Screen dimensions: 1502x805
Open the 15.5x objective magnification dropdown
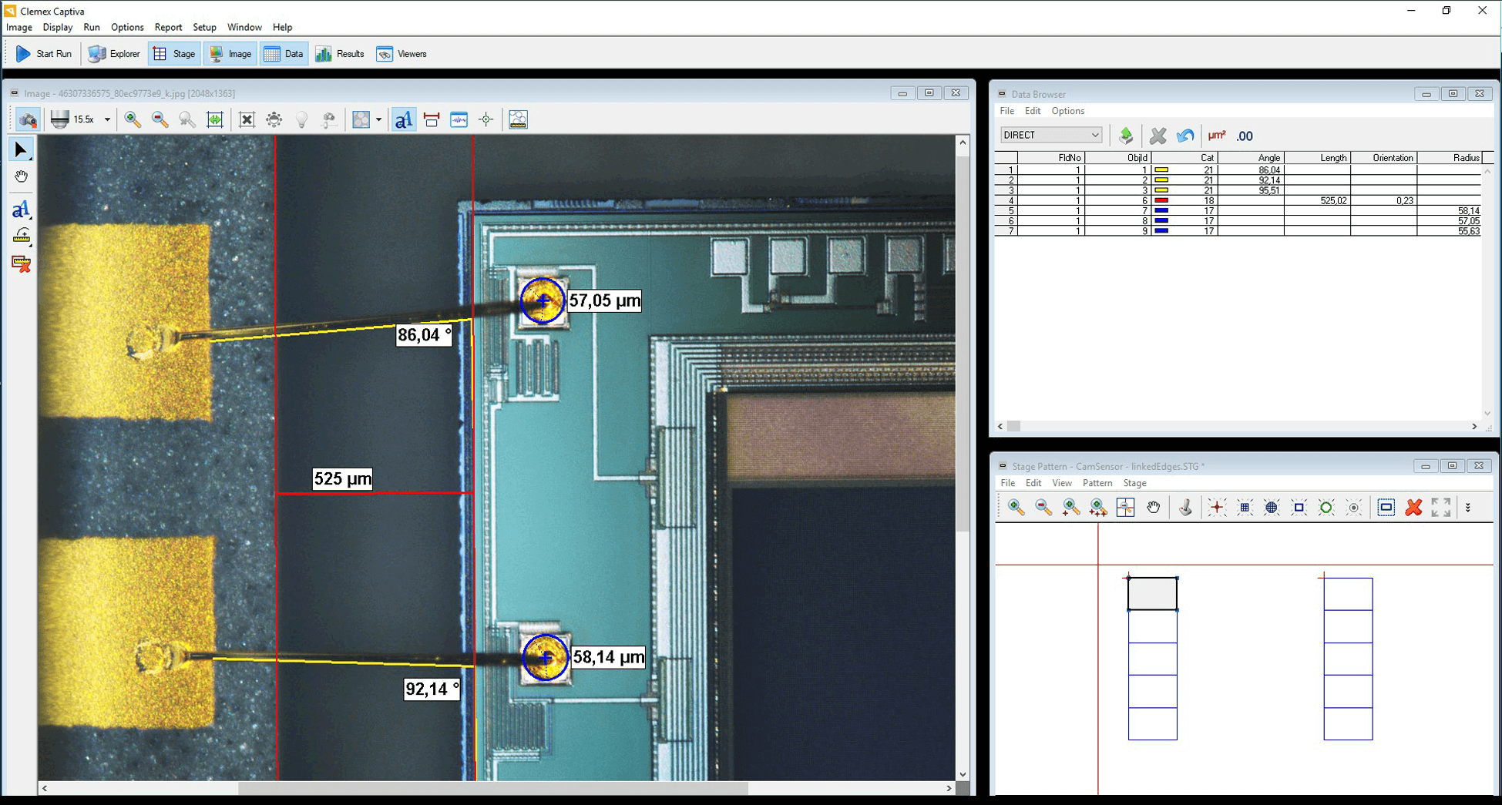click(107, 119)
